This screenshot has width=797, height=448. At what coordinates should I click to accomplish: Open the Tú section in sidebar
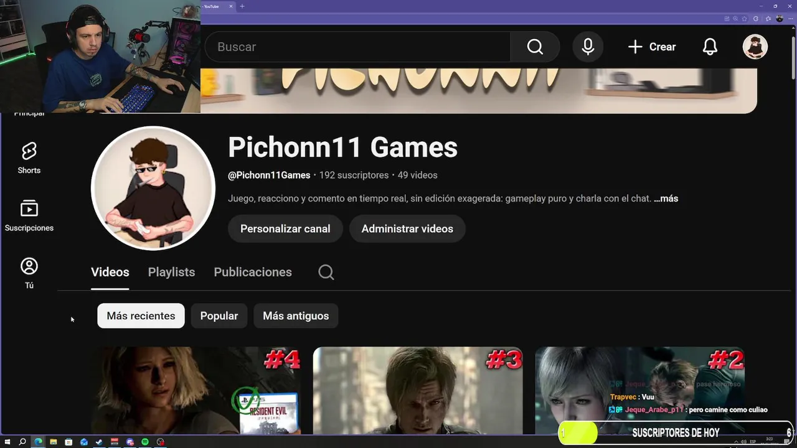click(29, 273)
